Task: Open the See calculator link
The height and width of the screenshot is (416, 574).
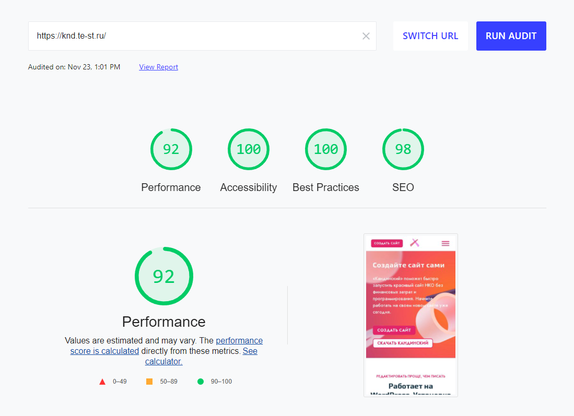Action: 250,351
